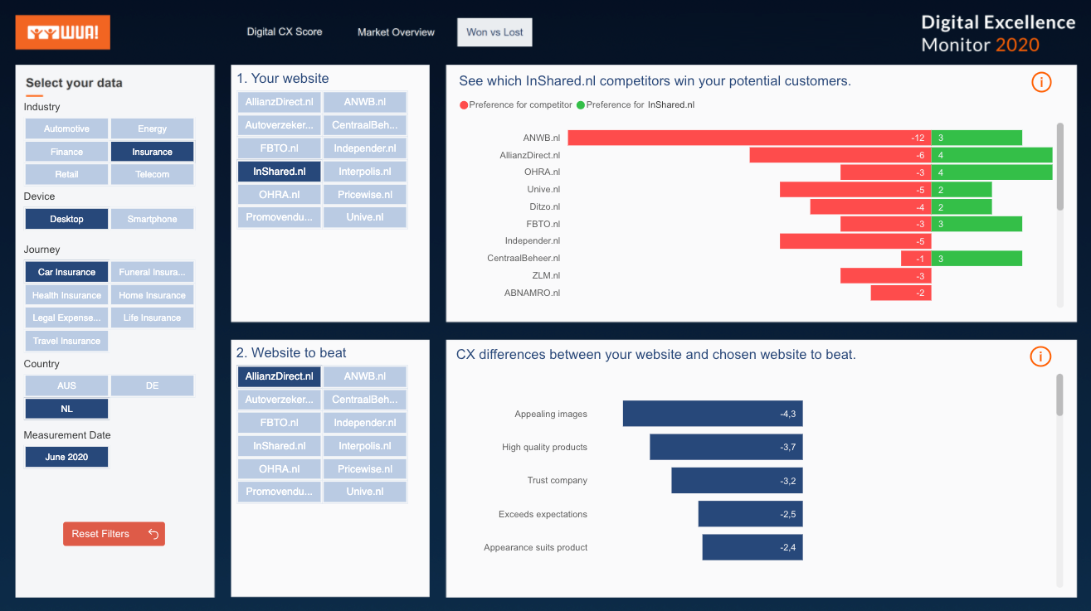Image resolution: width=1091 pixels, height=611 pixels.
Task: Pick InShared.nl as Website to beat
Action: 279,446
